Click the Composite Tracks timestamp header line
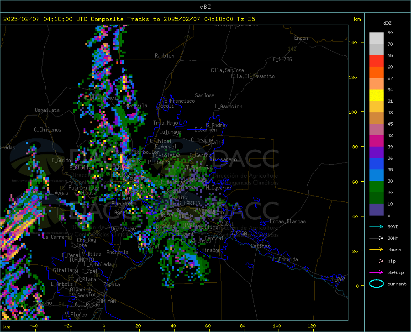This screenshot has height=332, width=411. [x=129, y=19]
